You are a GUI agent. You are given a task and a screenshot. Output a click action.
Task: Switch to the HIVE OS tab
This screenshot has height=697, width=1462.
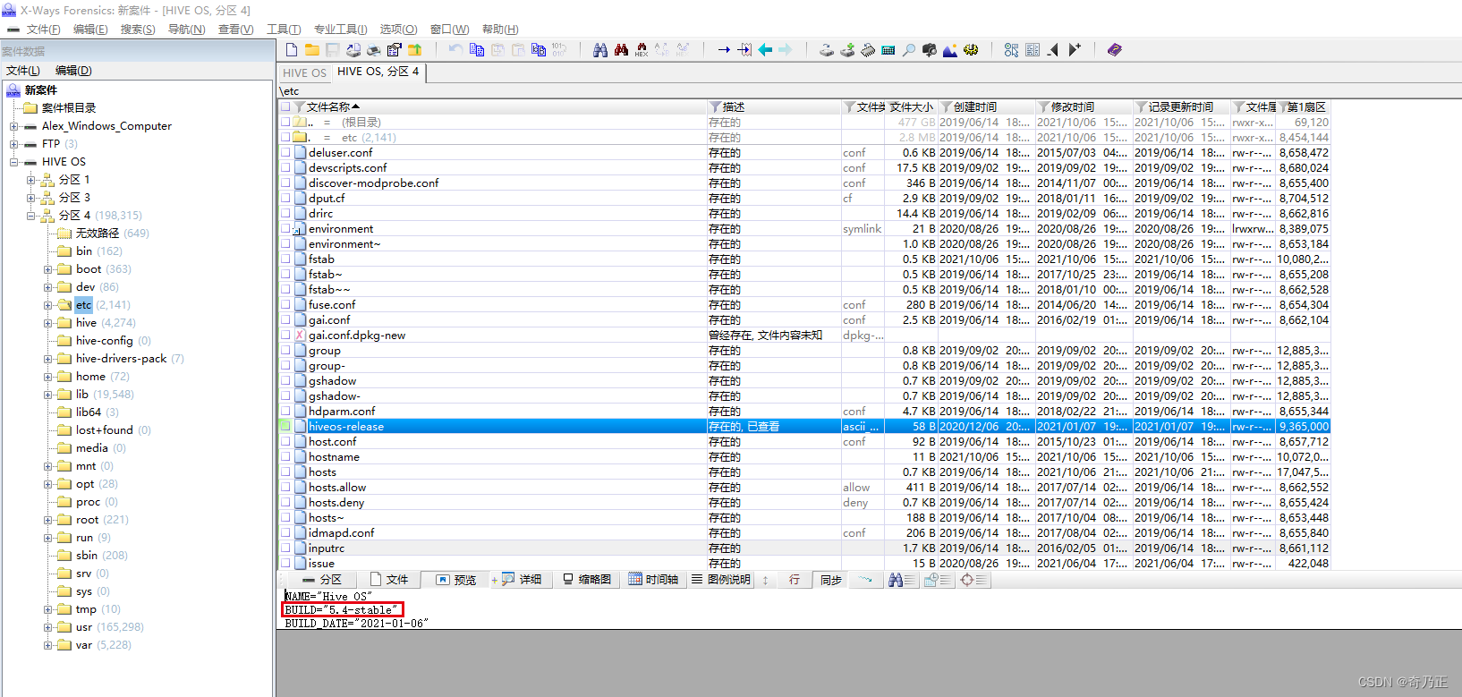coord(305,72)
